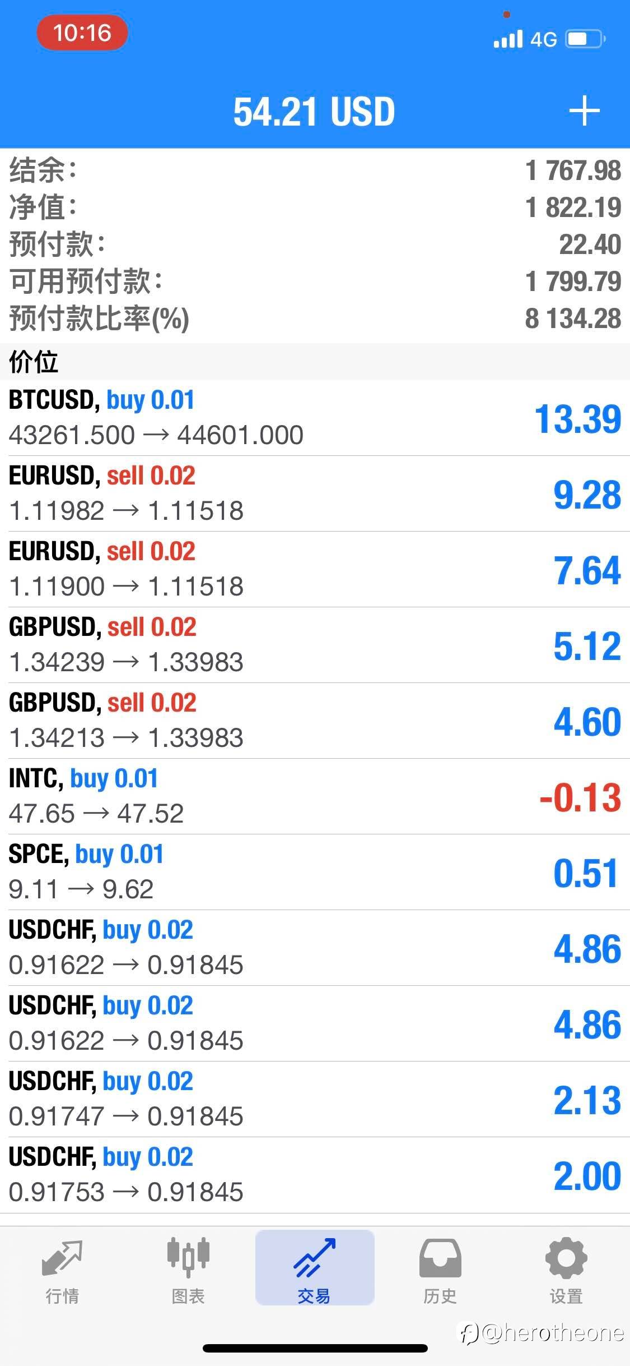Select EURUSD sell position with 9.28 profit

pos(315,493)
